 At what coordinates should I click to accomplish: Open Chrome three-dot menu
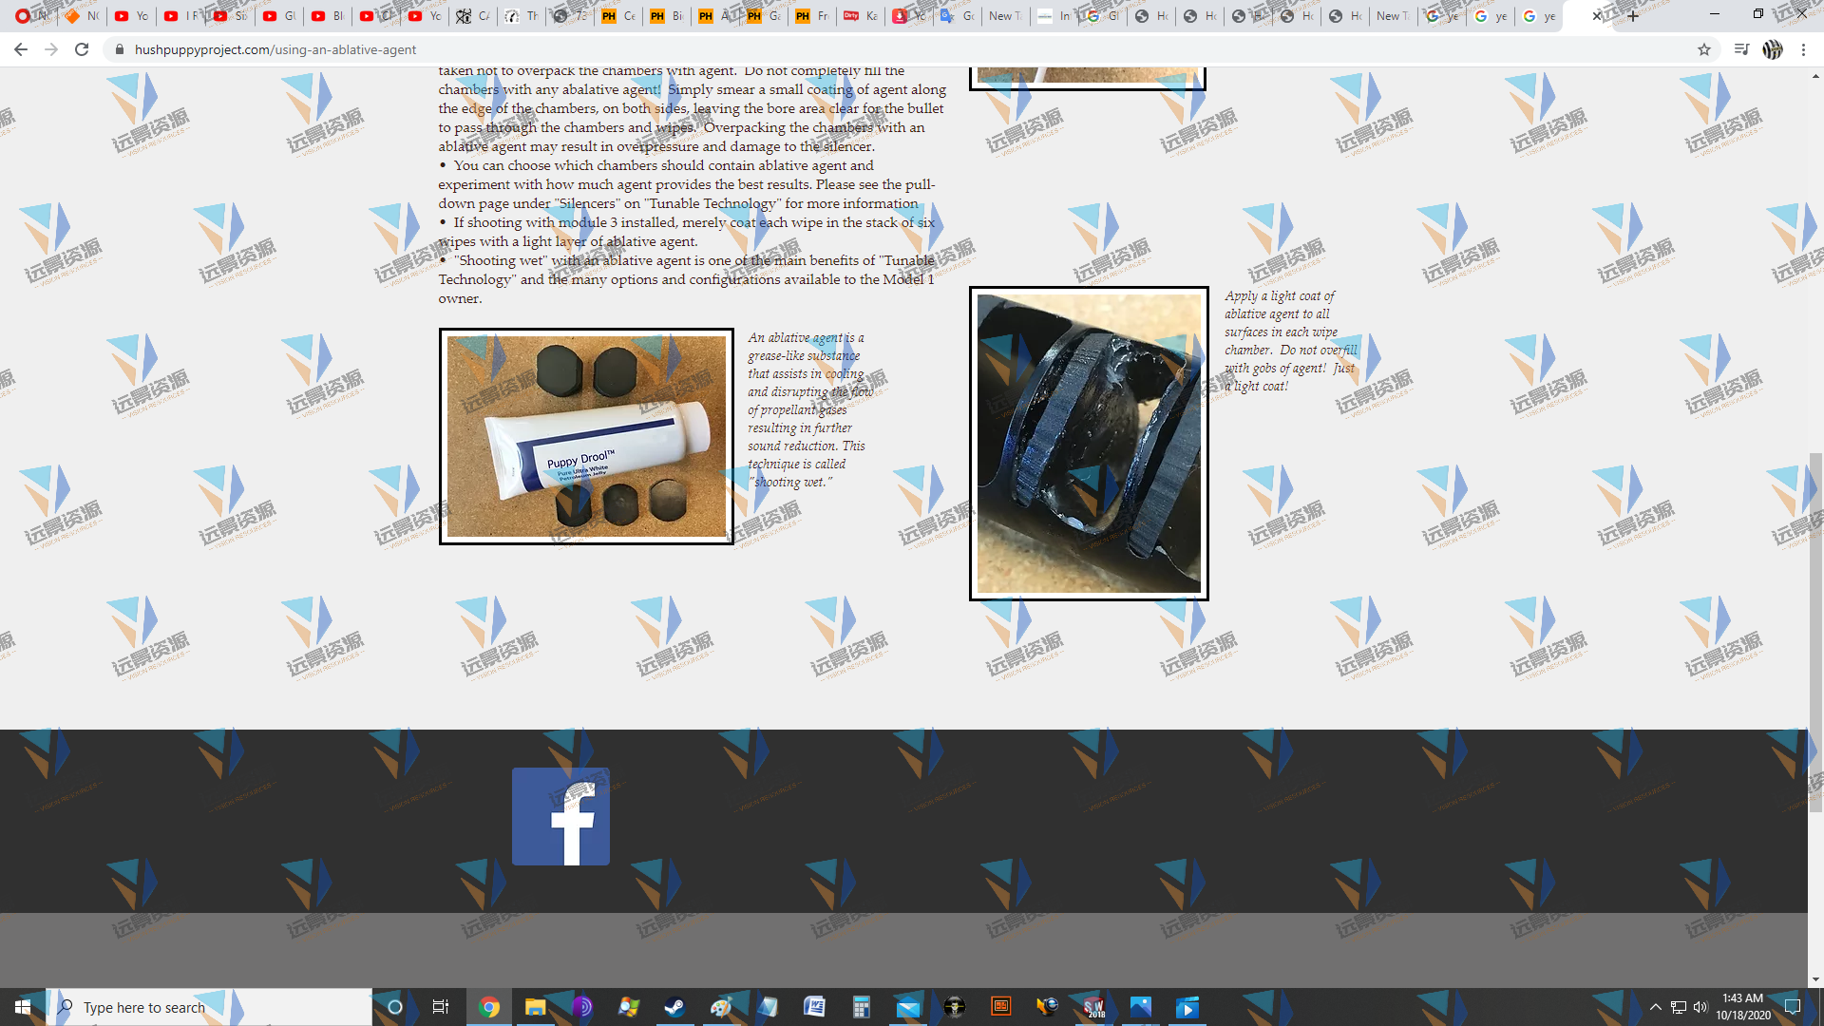(x=1803, y=49)
